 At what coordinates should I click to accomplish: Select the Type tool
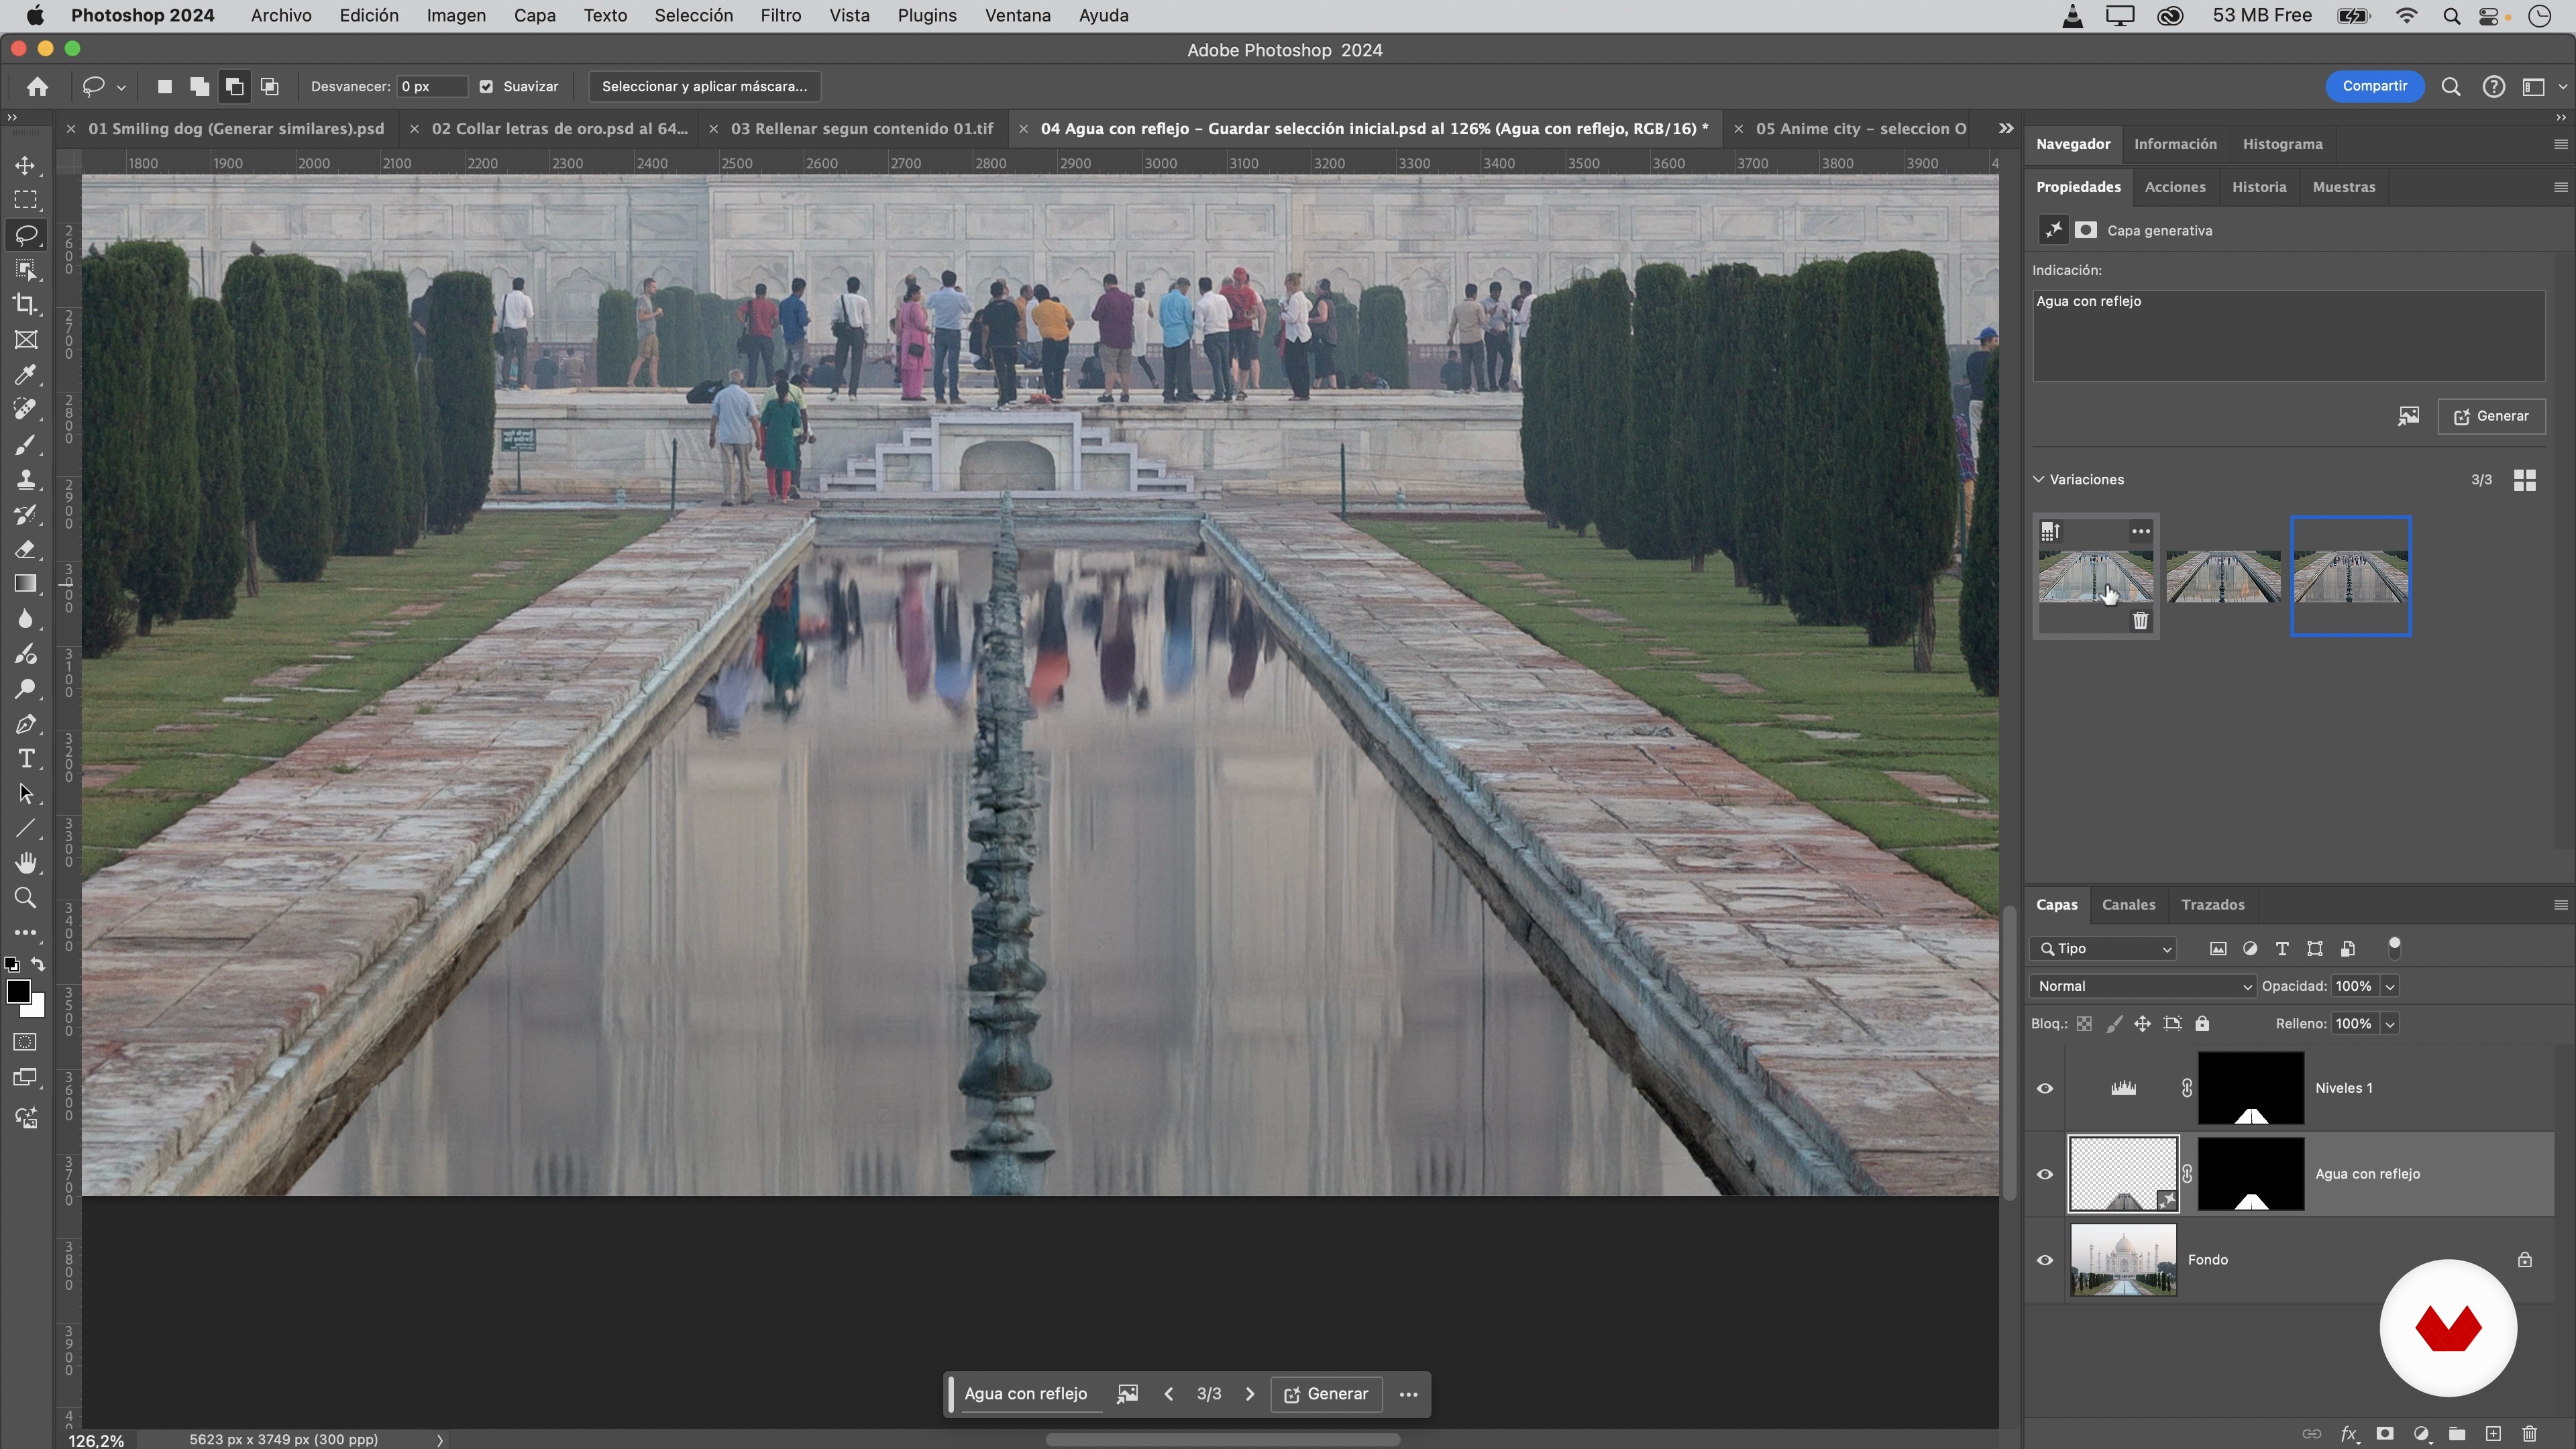tap(26, 758)
